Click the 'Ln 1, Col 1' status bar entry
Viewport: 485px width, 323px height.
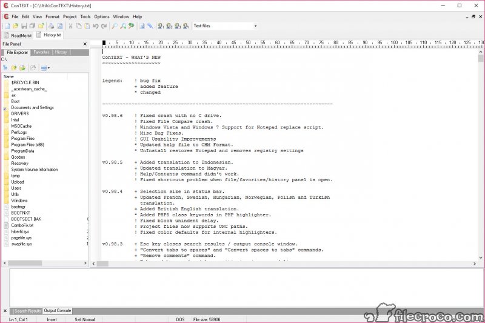tap(18, 319)
